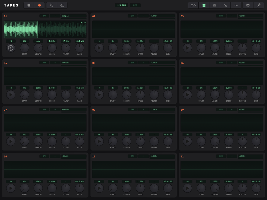Image resolution: width=267 pixels, height=200 pixels.
Task: Click the SPEED knob on tape 01
Action: pos(52,48)
